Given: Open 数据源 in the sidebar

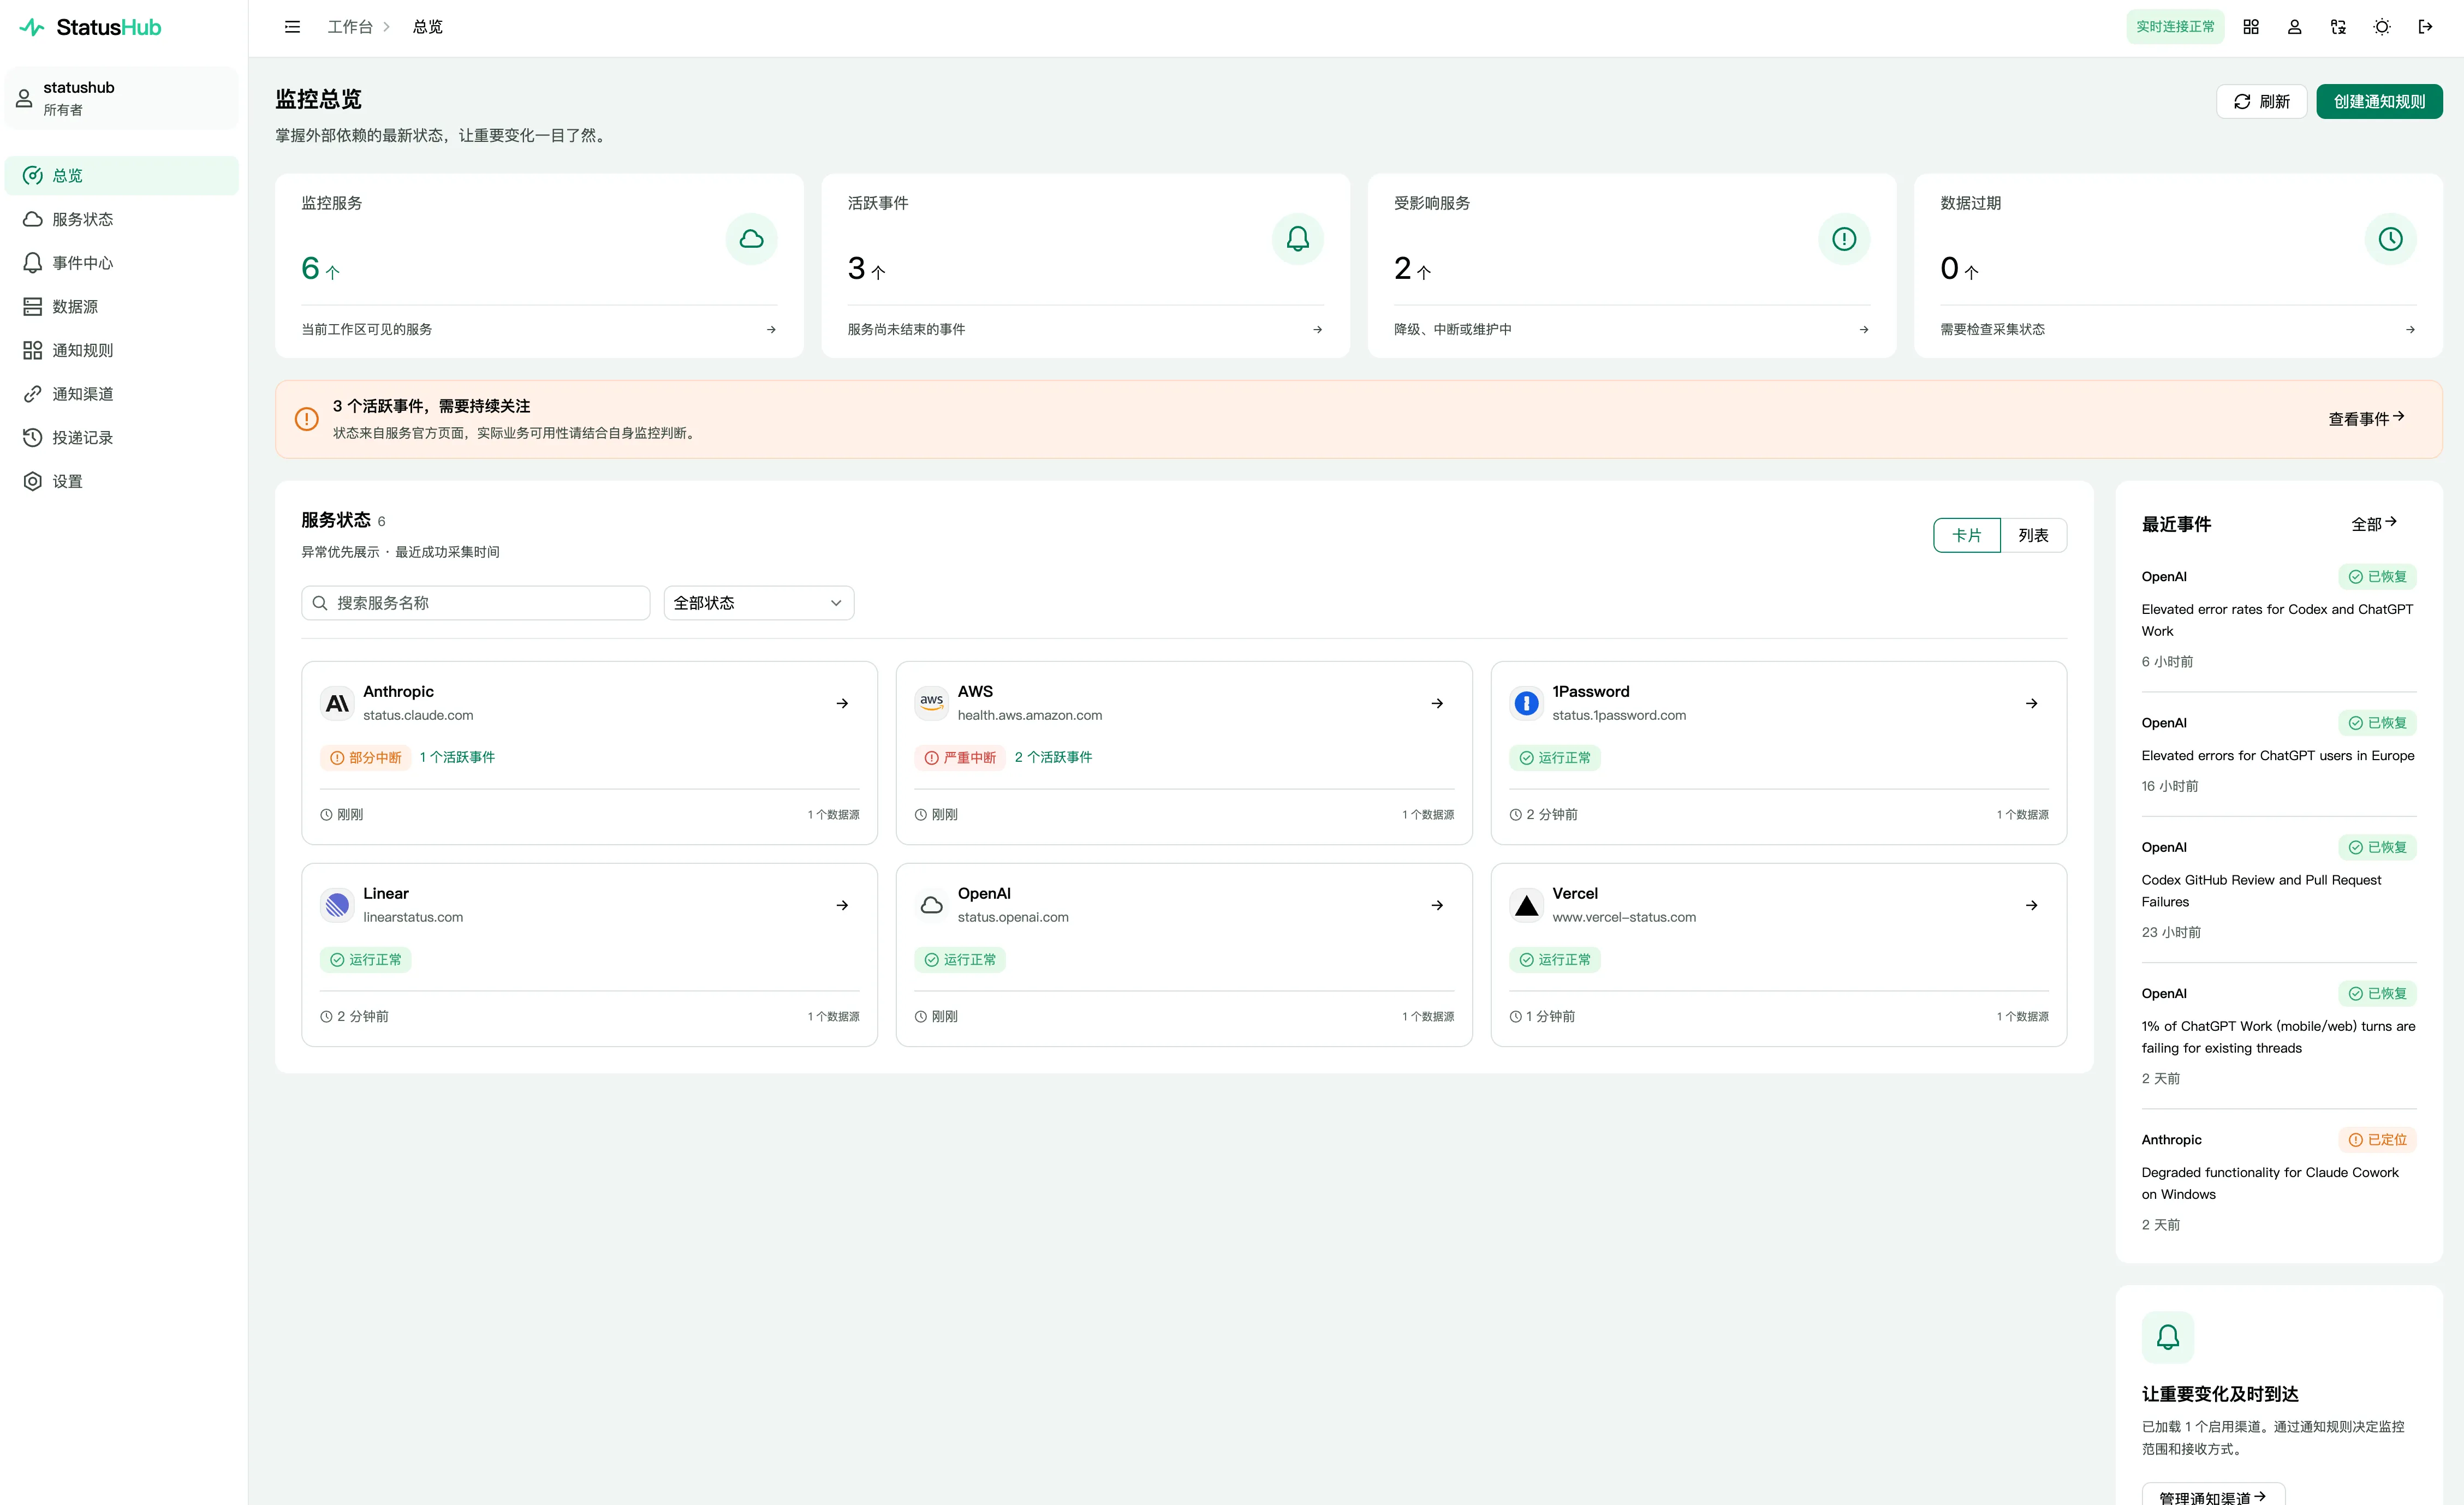Looking at the screenshot, I should [122, 306].
